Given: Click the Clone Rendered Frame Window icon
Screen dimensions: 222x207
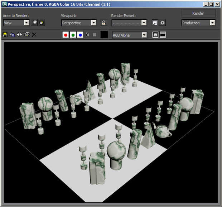Looking at the screenshot, I should click(19, 35).
